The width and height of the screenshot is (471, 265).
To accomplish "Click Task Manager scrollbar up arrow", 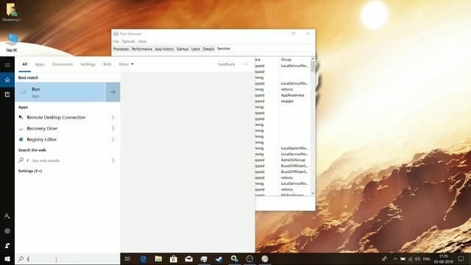I will [x=313, y=59].
